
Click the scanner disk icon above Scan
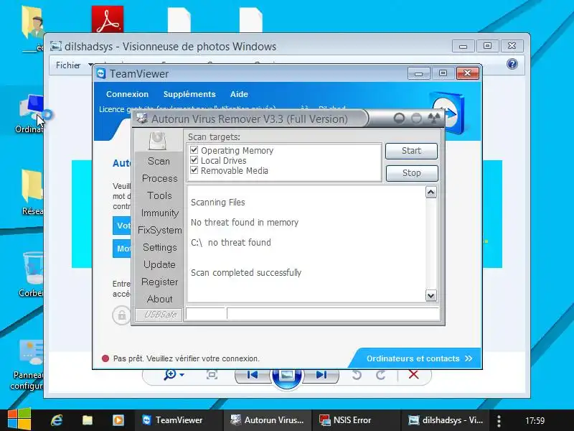pyautogui.click(x=158, y=141)
